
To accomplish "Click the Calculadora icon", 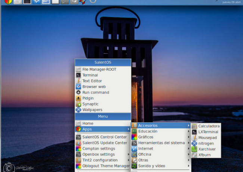I will 194,126.
